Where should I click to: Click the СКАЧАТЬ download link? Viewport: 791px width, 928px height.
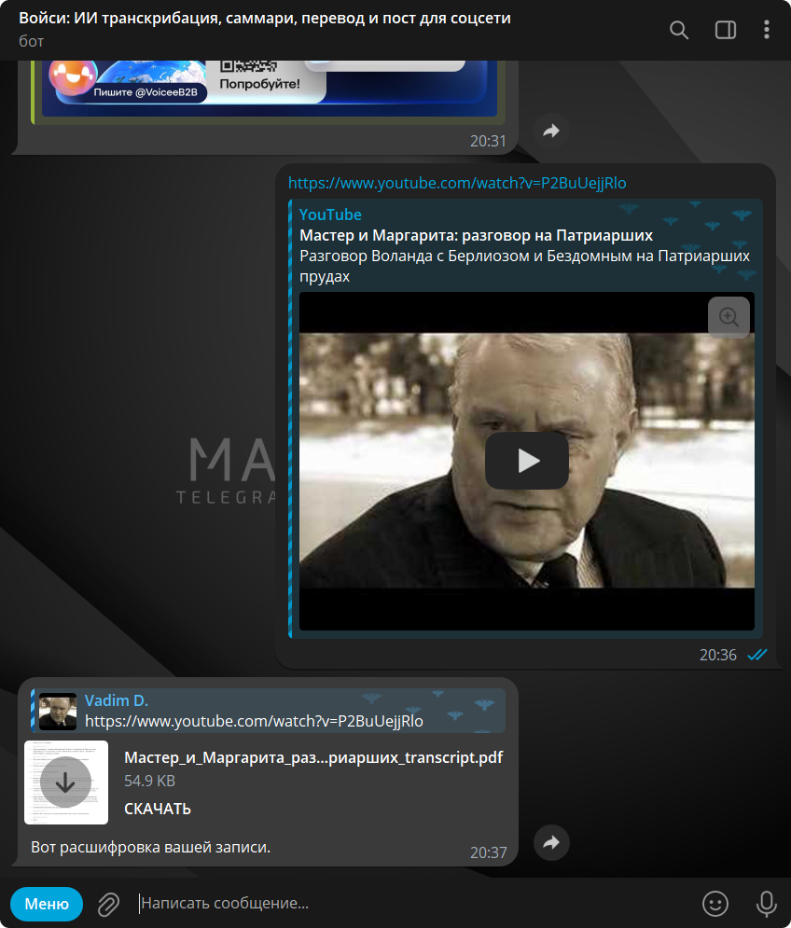[x=158, y=809]
